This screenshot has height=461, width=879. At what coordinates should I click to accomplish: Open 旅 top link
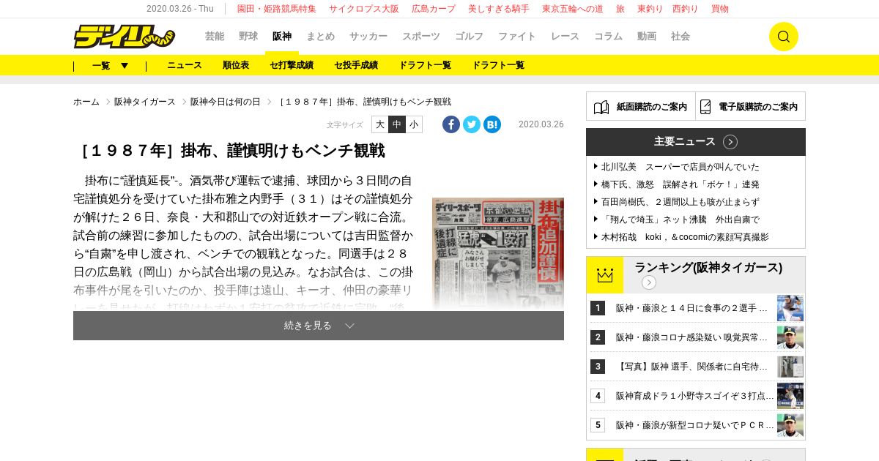point(620,9)
